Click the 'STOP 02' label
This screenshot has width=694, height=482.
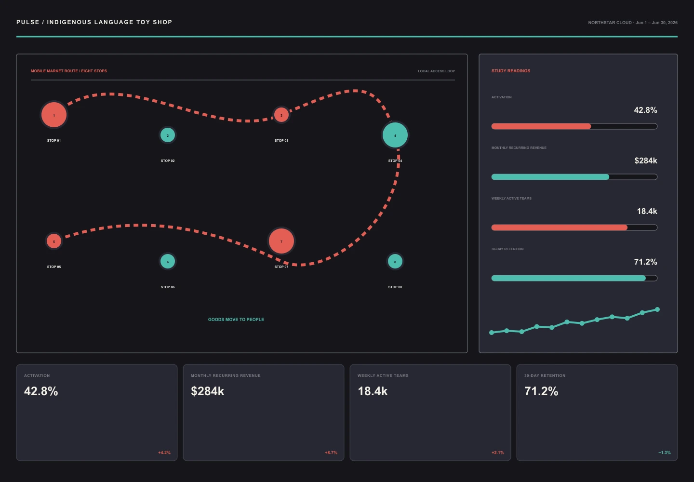point(168,161)
